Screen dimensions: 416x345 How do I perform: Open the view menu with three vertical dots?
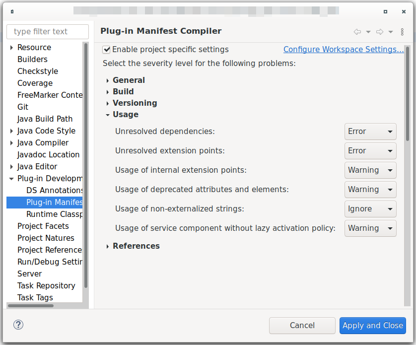[x=402, y=31]
